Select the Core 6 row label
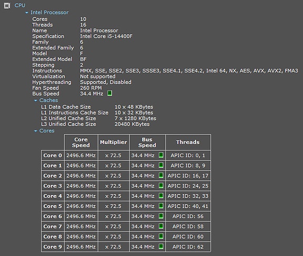Screen dimensions: 303x256 (53, 216)
